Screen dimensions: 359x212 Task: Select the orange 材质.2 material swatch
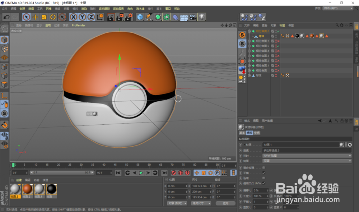point(28,189)
